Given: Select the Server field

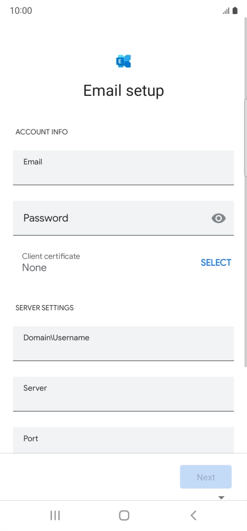Looking at the screenshot, I should (x=123, y=394).
